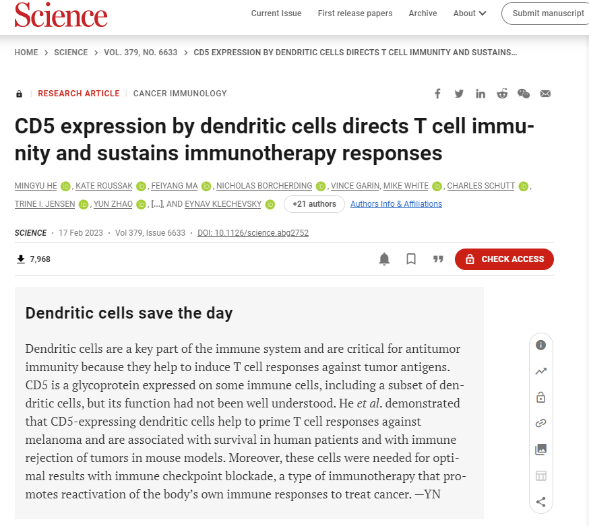The width and height of the screenshot is (589, 526).
Task: Open article metrics trend icon
Action: [540, 371]
